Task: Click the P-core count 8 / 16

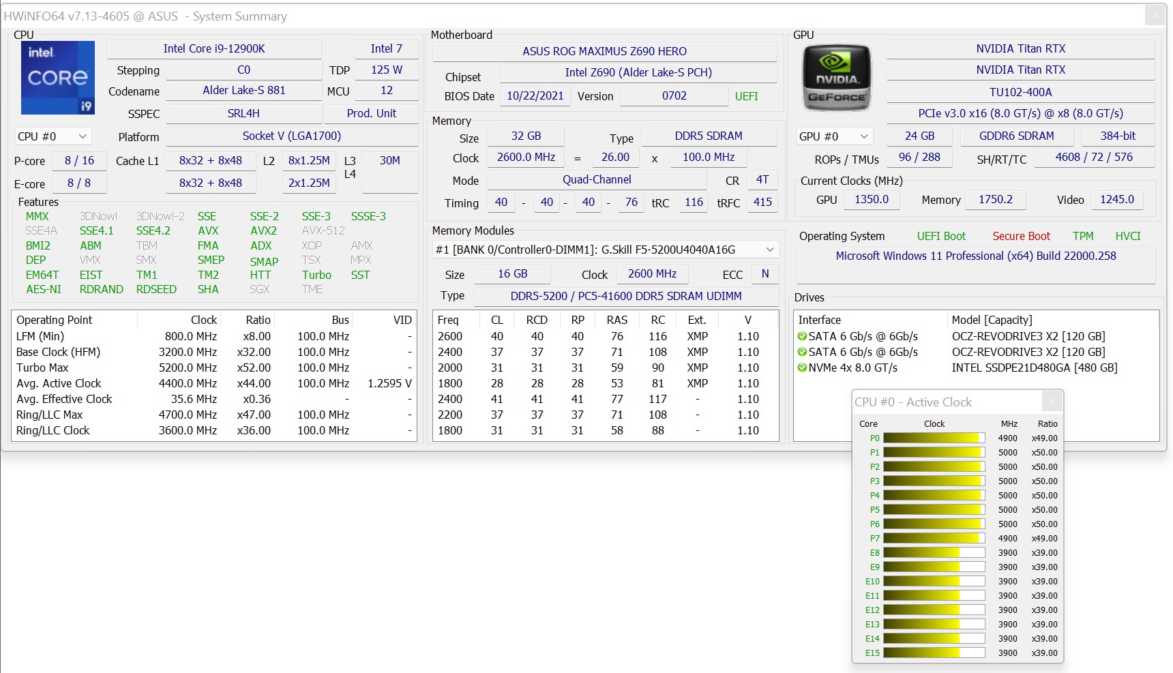Action: click(x=80, y=161)
